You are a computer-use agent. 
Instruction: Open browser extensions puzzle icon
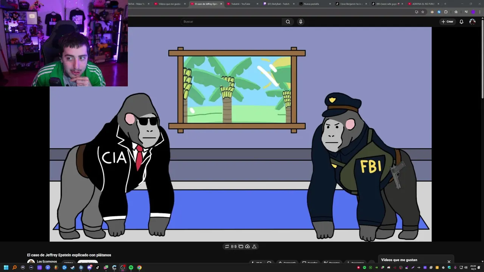pos(446,12)
